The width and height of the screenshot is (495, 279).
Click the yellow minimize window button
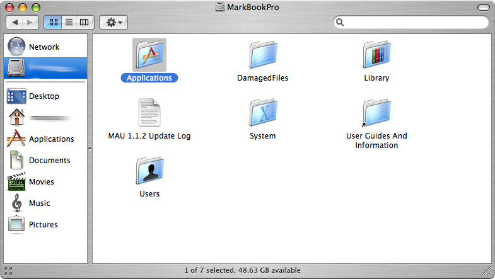[23, 8]
